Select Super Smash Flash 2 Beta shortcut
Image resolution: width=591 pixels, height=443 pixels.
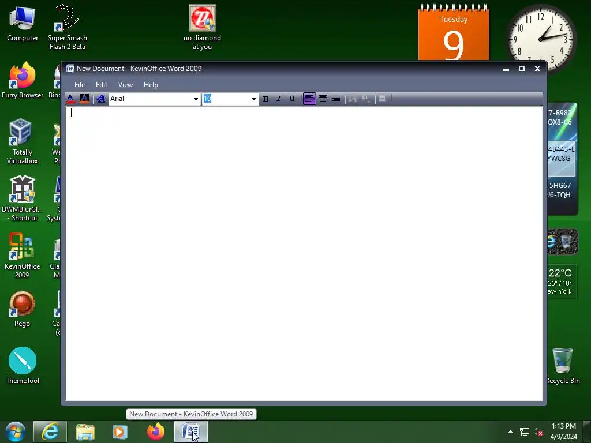tap(68, 28)
